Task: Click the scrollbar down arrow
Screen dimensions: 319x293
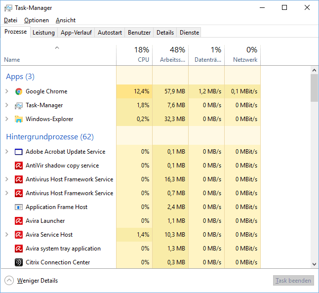Action: point(315,264)
